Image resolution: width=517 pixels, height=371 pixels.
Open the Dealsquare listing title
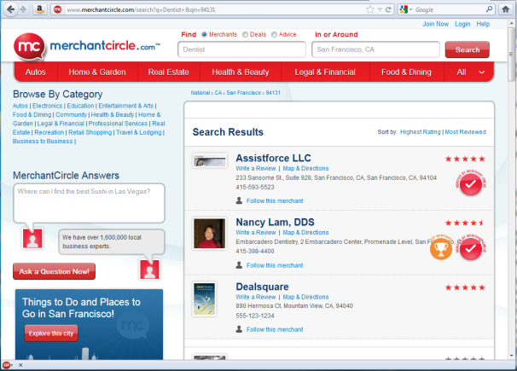262,287
